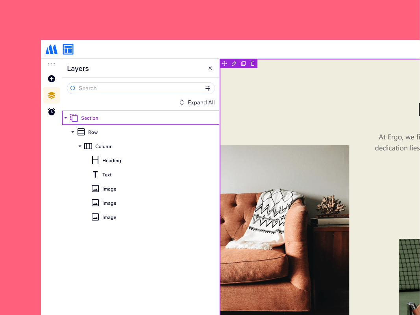420x315 pixels.
Task: Select the first Image layer
Action: click(109, 189)
